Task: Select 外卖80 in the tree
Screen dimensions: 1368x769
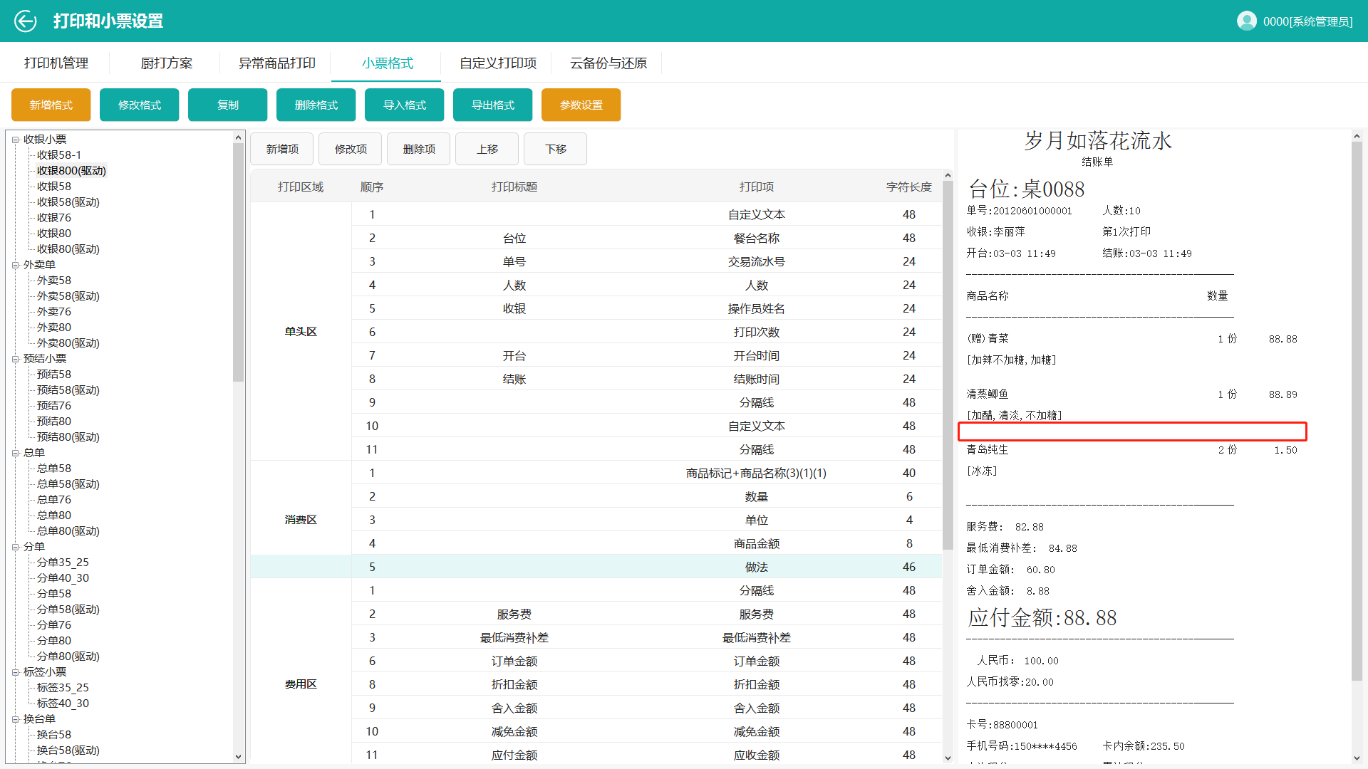Action: [54, 328]
